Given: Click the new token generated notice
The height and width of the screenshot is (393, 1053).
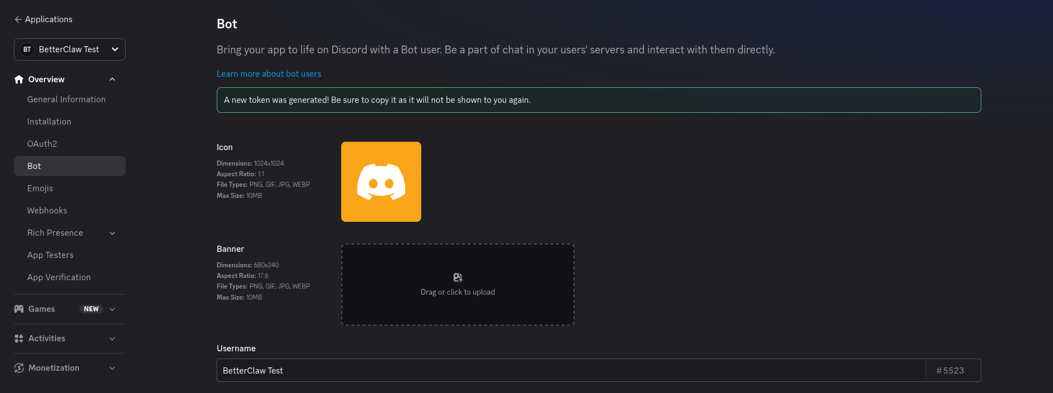Looking at the screenshot, I should (x=599, y=100).
